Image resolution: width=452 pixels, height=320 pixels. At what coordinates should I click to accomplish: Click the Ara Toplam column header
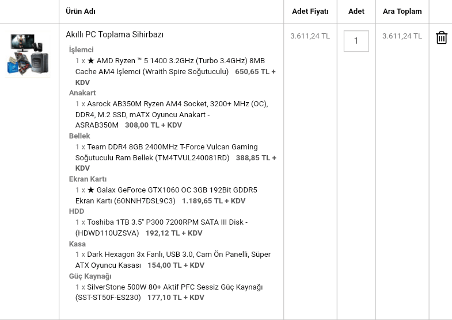[402, 11]
